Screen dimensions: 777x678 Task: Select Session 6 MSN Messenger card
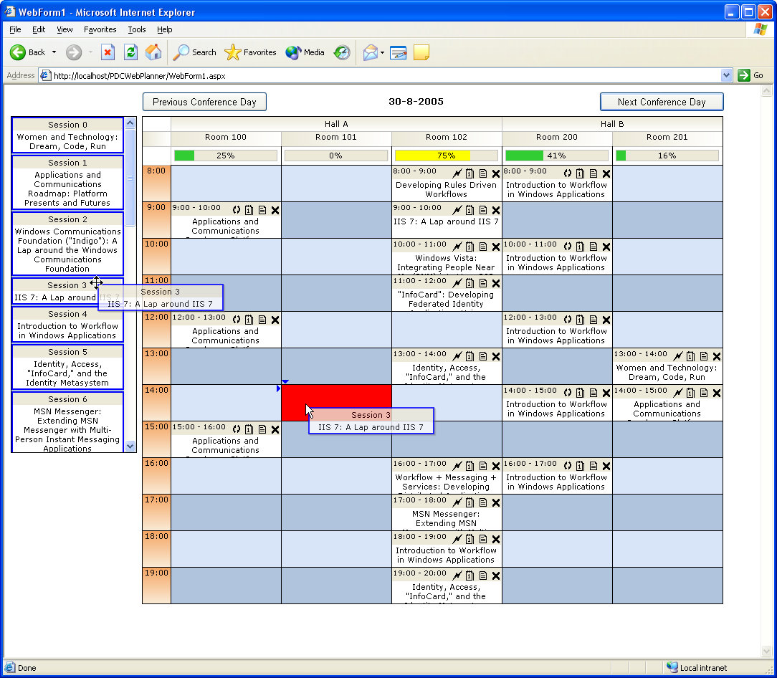[x=67, y=422]
